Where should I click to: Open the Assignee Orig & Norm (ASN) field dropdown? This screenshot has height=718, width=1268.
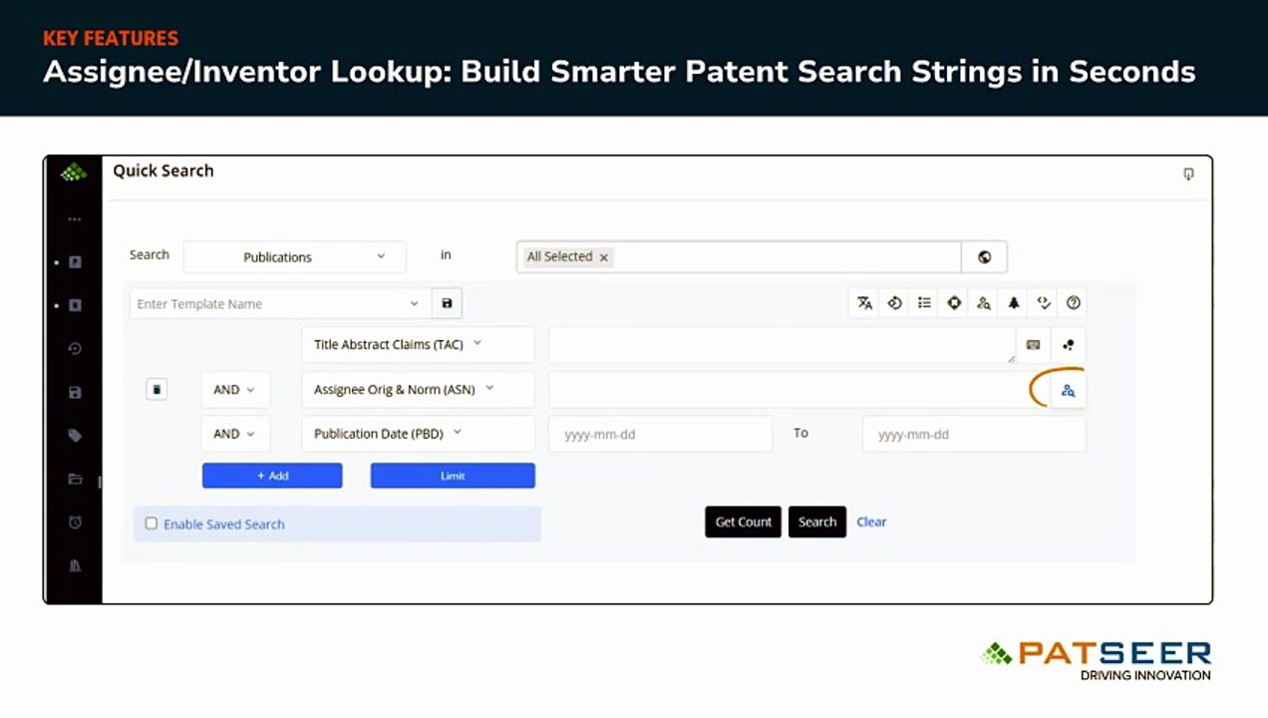click(x=419, y=390)
